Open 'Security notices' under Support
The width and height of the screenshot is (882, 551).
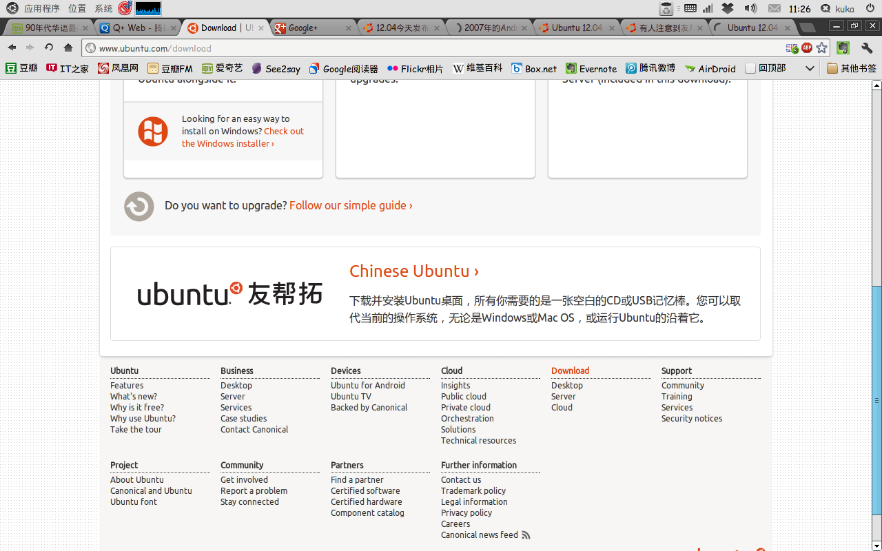coord(692,418)
